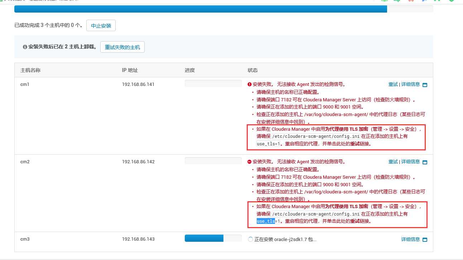Select host name cm1
Viewport: 463px width, 260px height.
point(25,85)
